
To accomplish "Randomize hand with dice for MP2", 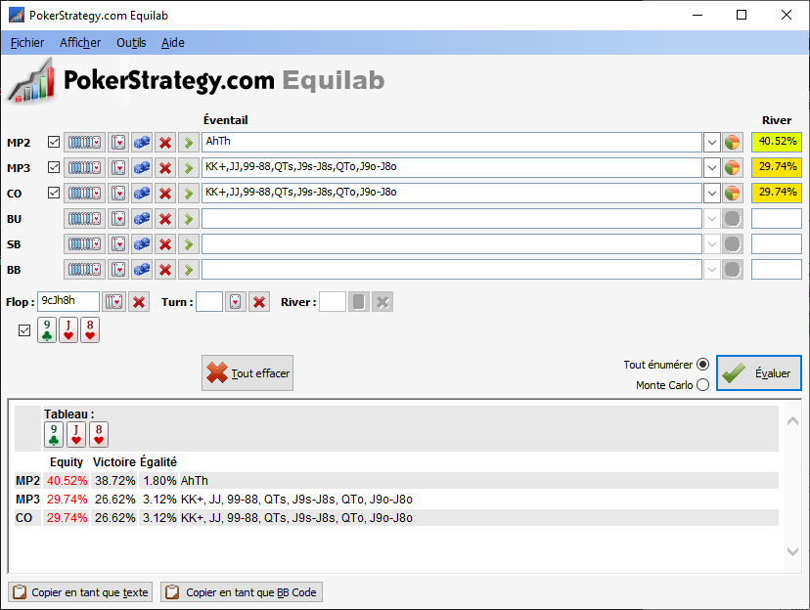I will pyautogui.click(x=142, y=143).
